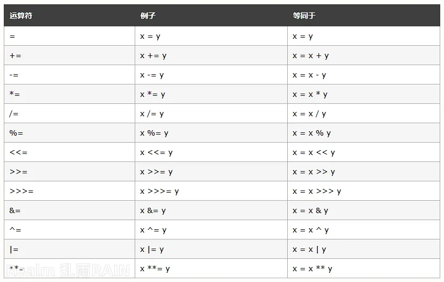
Task: Click the x = x >>> y cell
Action: (x=317, y=191)
